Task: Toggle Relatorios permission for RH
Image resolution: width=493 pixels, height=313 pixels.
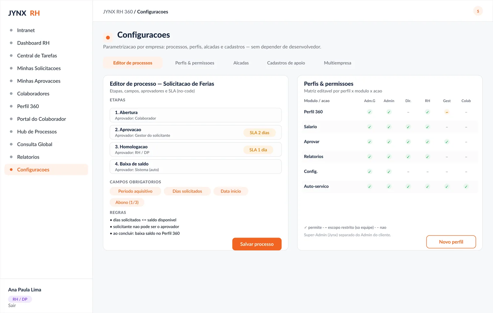Action: 427,157
